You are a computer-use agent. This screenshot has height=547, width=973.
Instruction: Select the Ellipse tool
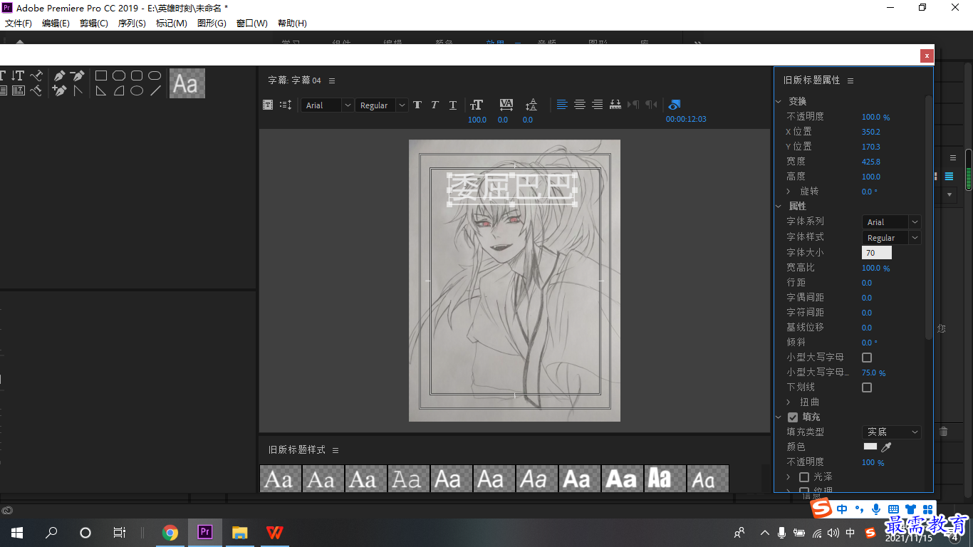[137, 90]
